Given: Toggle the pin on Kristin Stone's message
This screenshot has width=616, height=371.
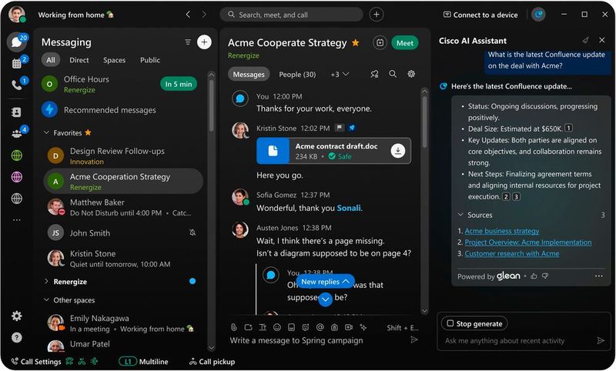Looking at the screenshot, I should [x=352, y=128].
